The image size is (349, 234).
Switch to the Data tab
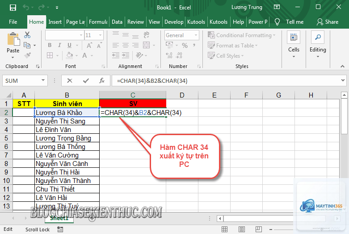(x=117, y=22)
